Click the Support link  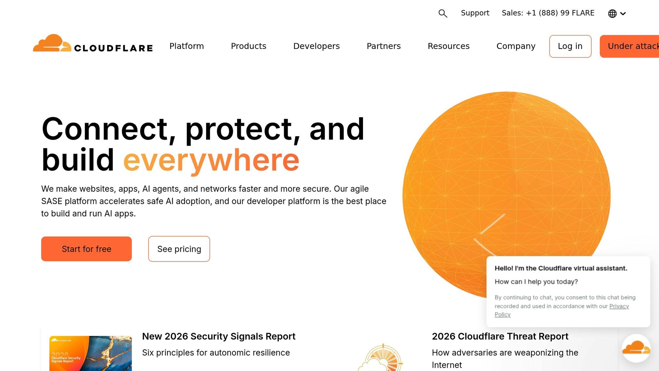point(475,13)
